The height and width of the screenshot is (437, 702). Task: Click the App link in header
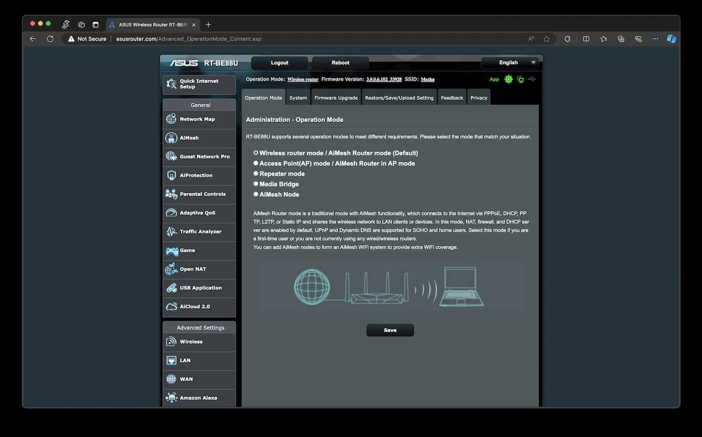pos(494,79)
